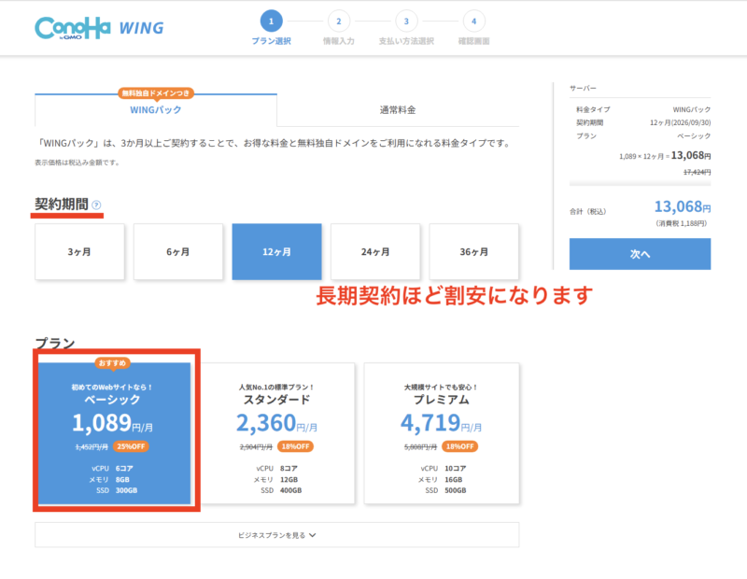Select the 6ヶ月 contract period
Image resolution: width=747 pixels, height=579 pixels.
click(177, 251)
